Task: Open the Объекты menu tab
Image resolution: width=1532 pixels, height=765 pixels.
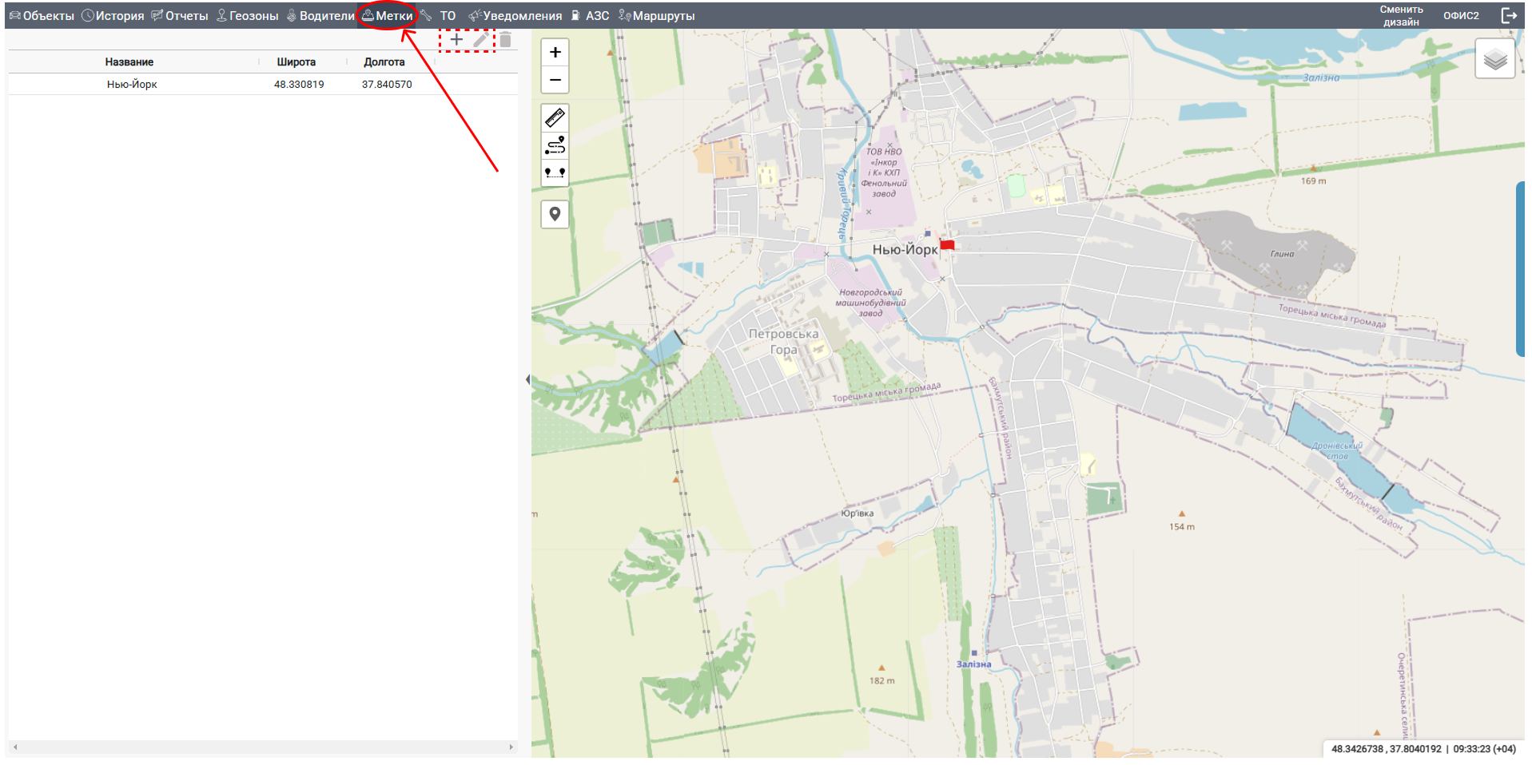Action: [42, 16]
